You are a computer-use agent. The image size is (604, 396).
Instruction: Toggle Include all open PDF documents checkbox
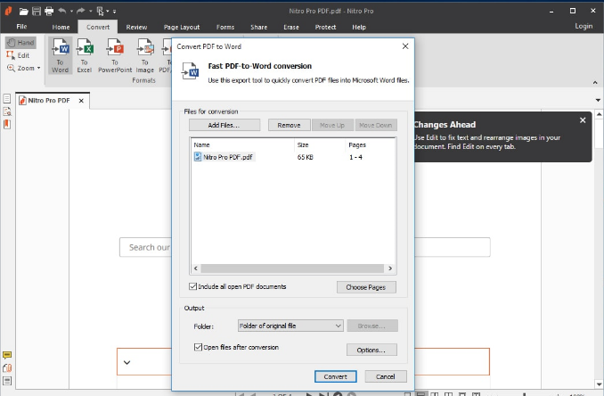(193, 286)
